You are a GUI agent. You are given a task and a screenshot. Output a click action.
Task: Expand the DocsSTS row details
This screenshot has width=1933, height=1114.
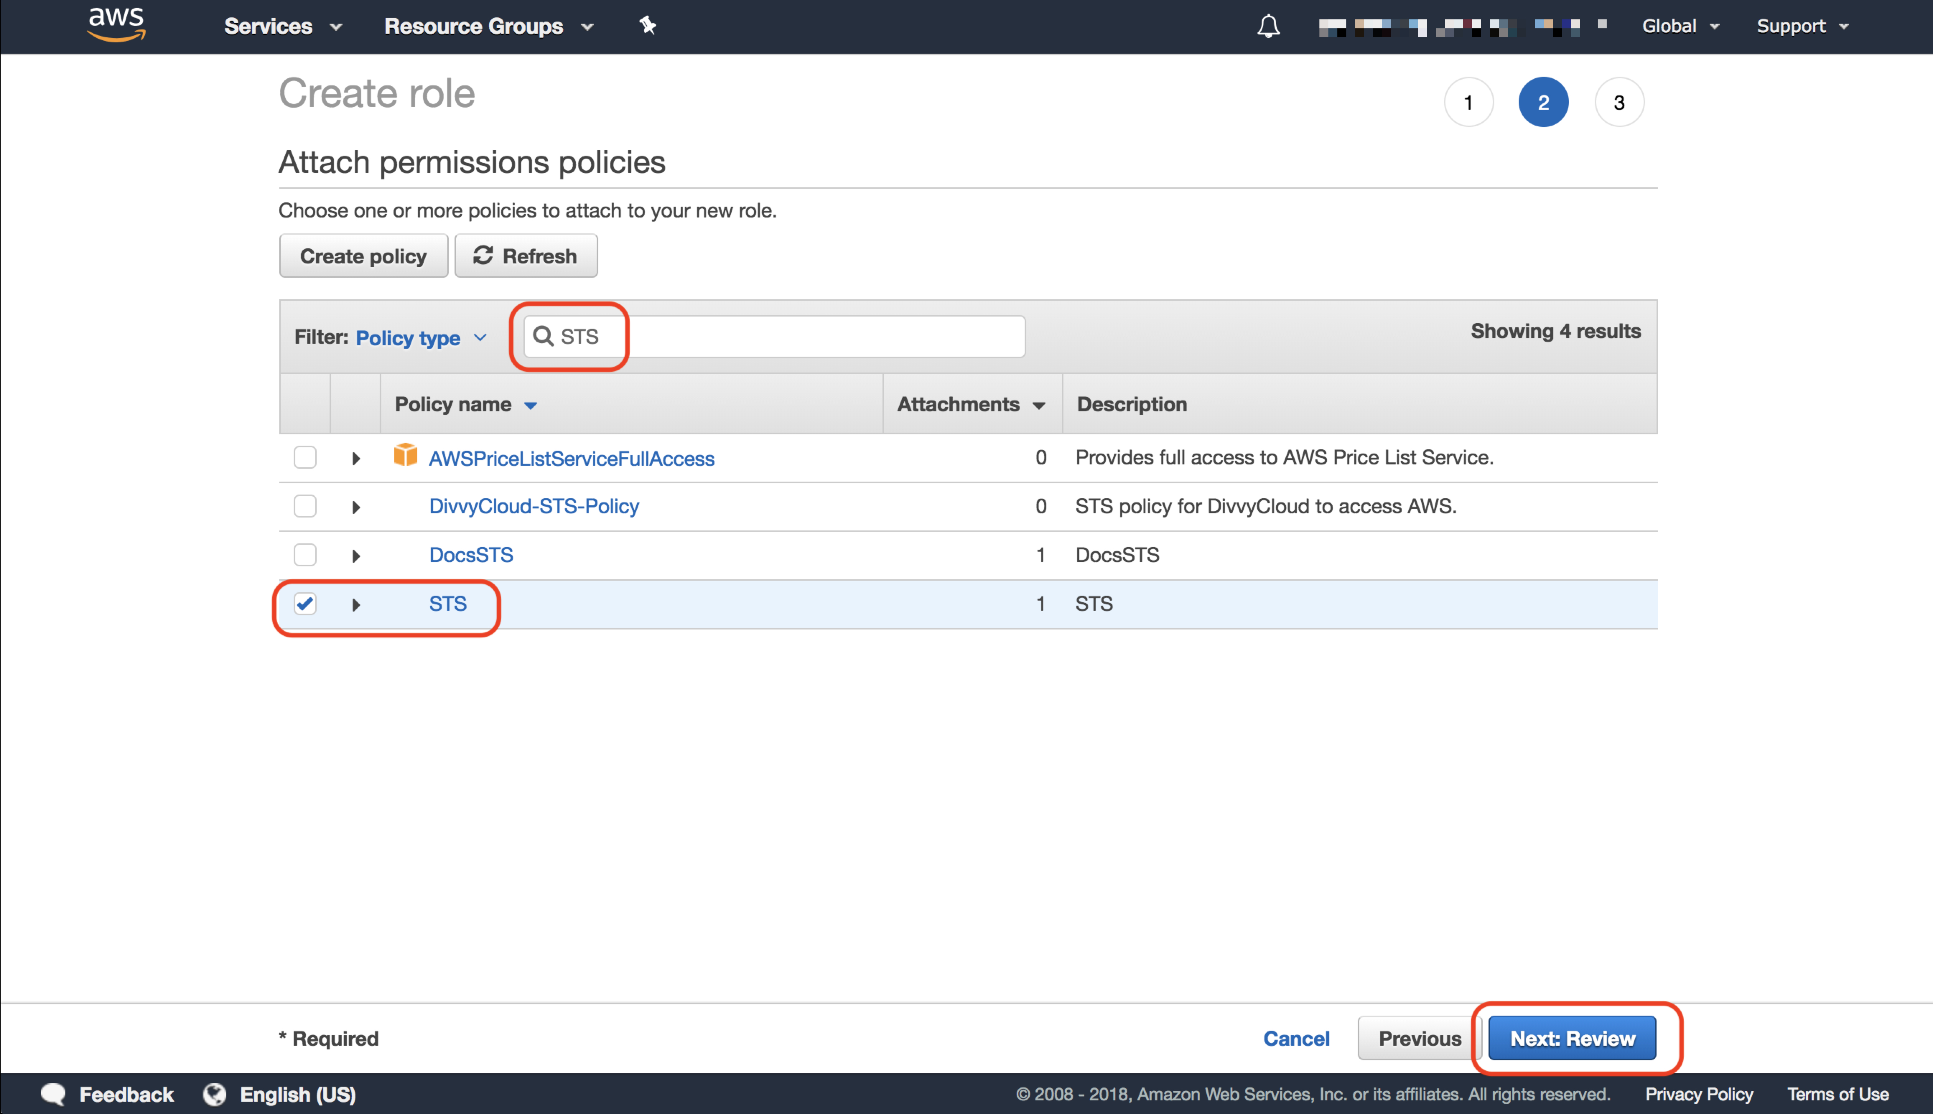tap(356, 556)
